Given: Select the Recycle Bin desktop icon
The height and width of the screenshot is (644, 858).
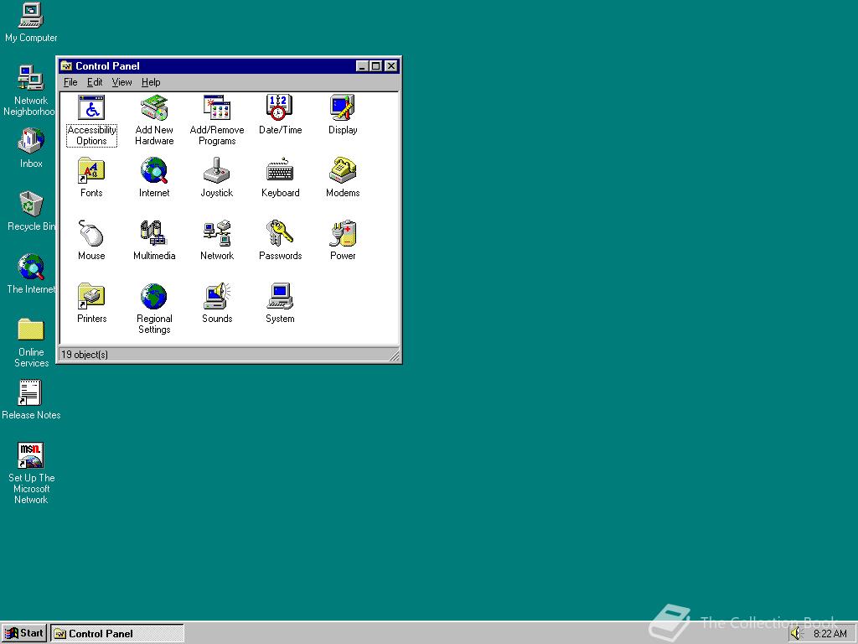Looking at the screenshot, I should pyautogui.click(x=31, y=204).
